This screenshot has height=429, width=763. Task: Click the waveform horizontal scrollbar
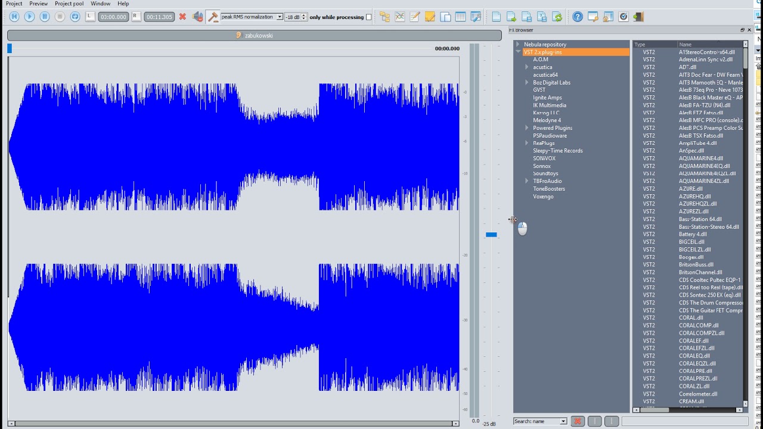(x=234, y=424)
